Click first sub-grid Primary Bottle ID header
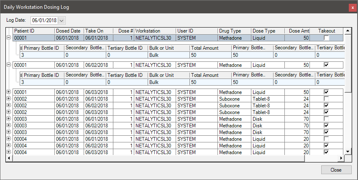 pyautogui.click(x=41, y=48)
